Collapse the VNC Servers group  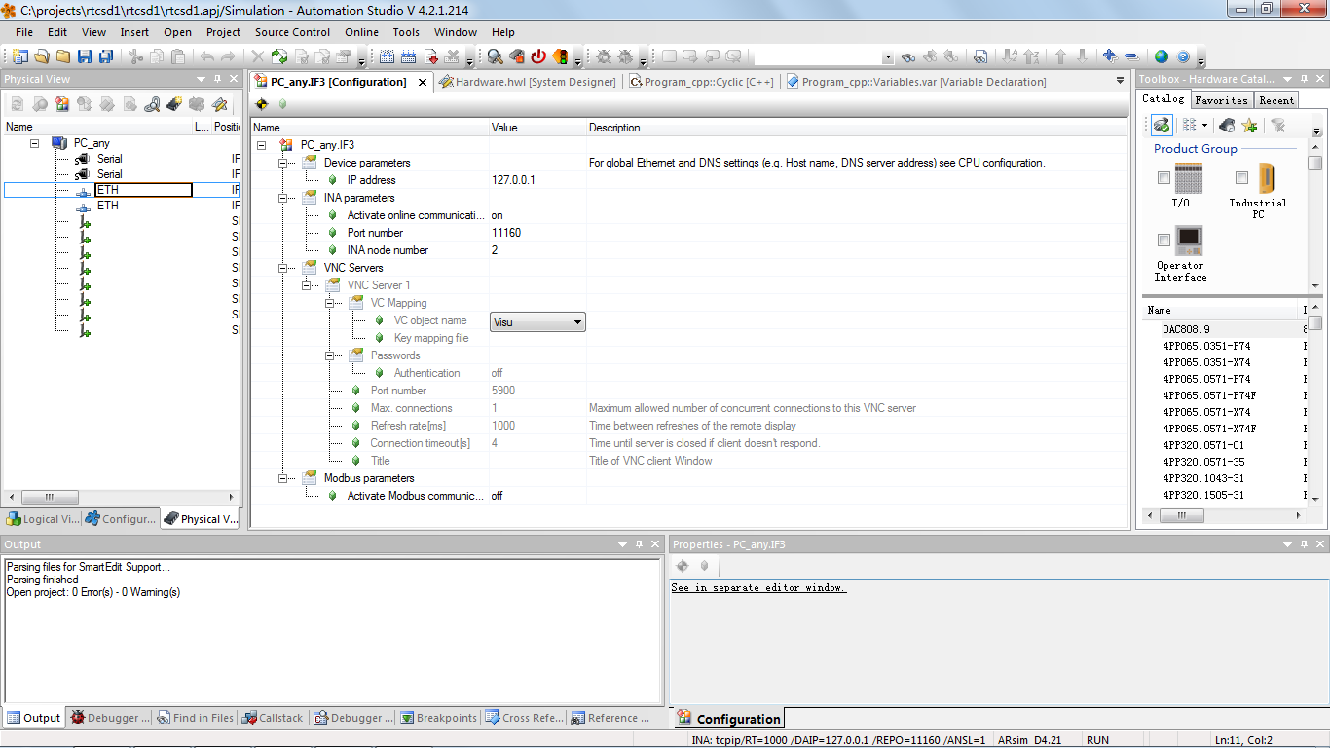tap(284, 267)
